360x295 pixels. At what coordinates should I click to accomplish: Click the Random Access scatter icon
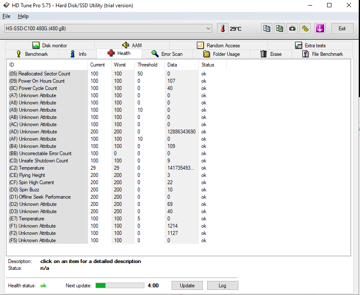[x=200, y=45]
